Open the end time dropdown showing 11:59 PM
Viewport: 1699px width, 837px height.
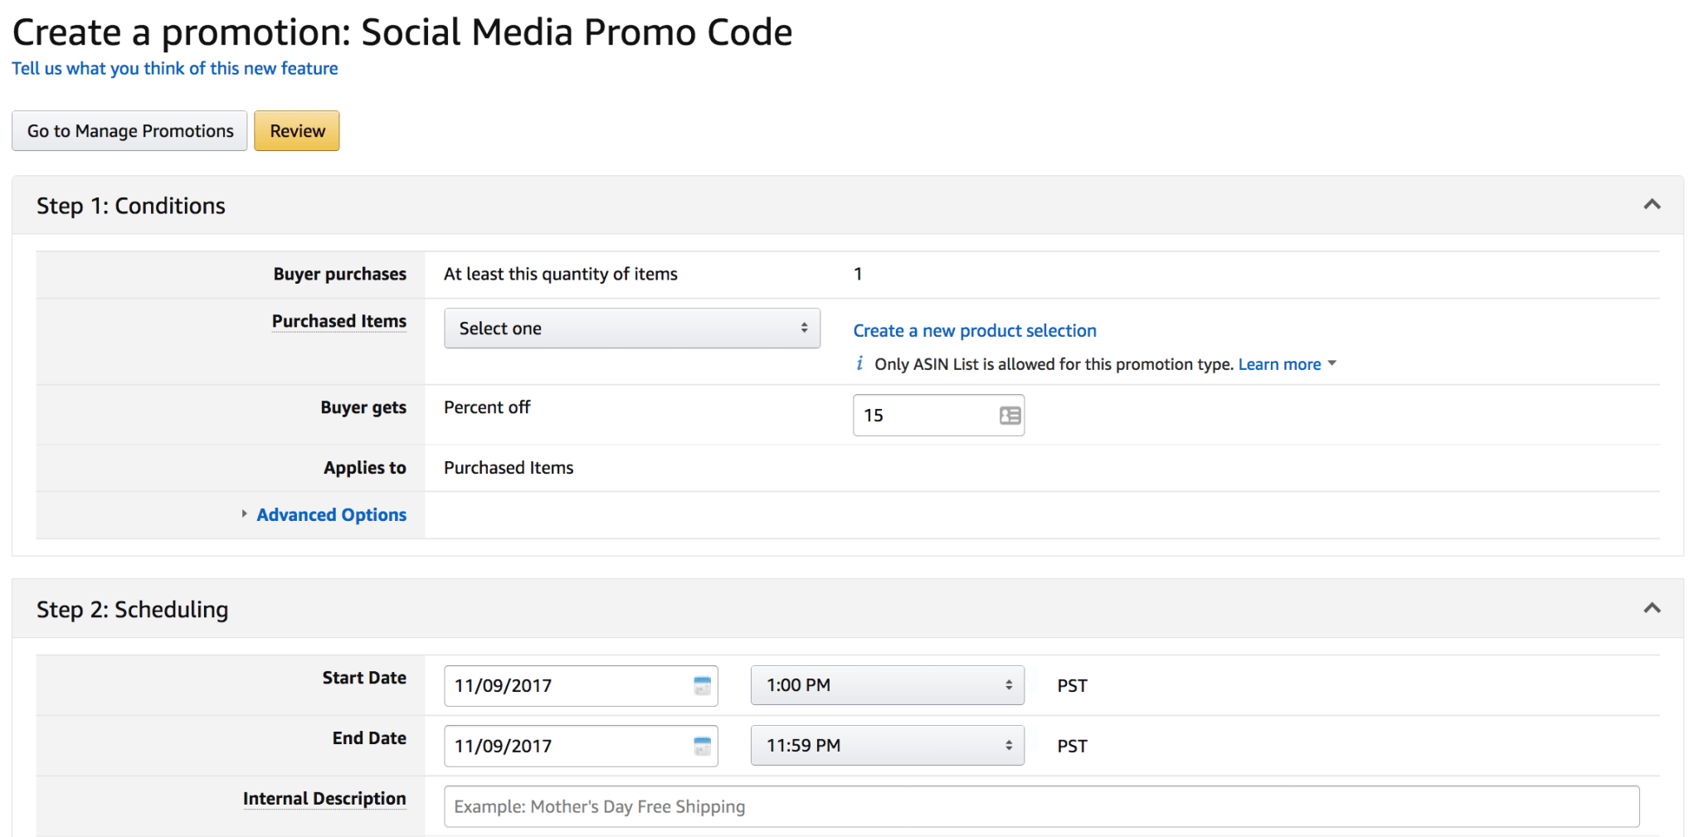(x=886, y=745)
